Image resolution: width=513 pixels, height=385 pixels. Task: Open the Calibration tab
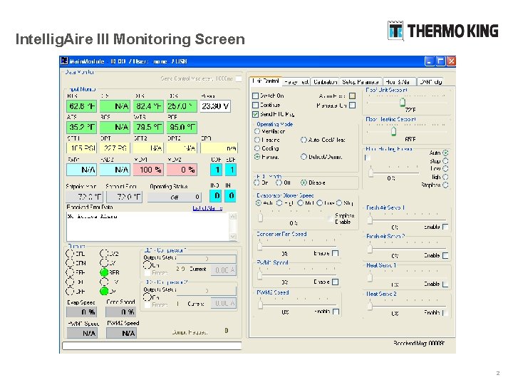click(x=325, y=82)
